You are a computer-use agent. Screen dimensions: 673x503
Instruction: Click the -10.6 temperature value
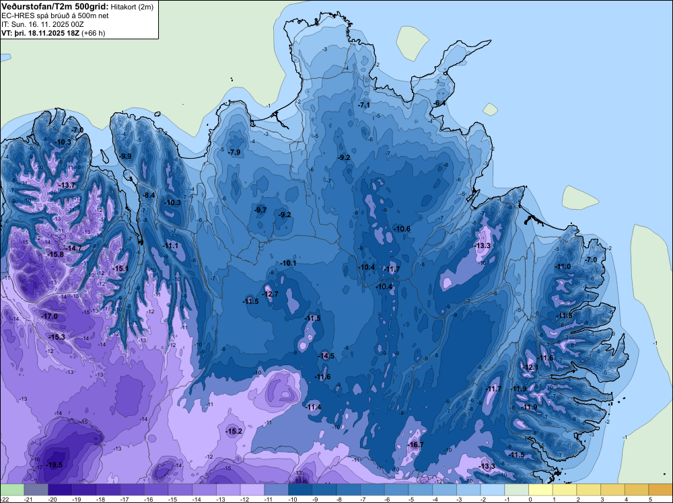(402, 229)
